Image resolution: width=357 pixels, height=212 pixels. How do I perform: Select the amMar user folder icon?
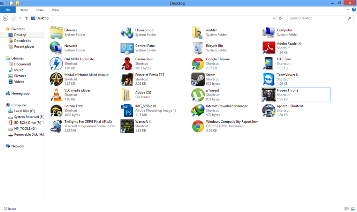click(x=198, y=32)
